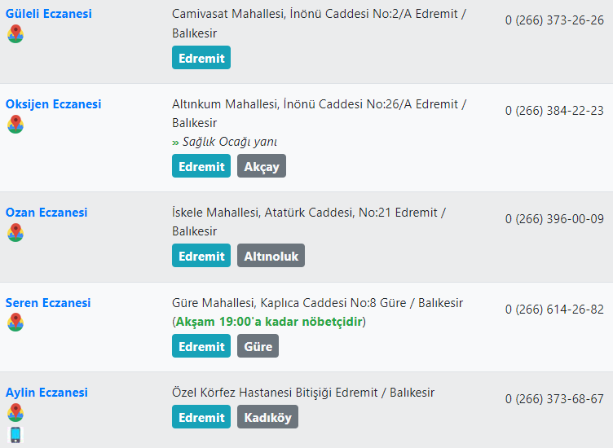Select the Kadıköy tag
This screenshot has width=613, height=448.
click(268, 417)
